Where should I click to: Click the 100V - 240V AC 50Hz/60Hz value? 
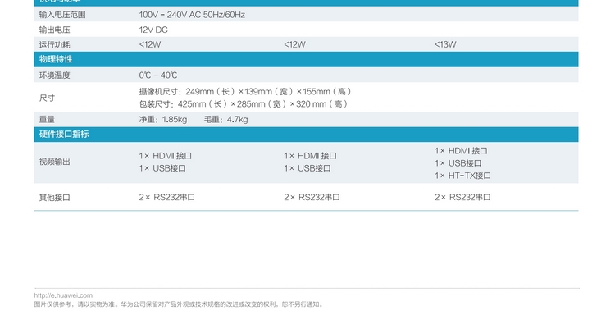192,15
